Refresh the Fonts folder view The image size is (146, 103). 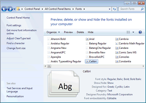point(114,9)
